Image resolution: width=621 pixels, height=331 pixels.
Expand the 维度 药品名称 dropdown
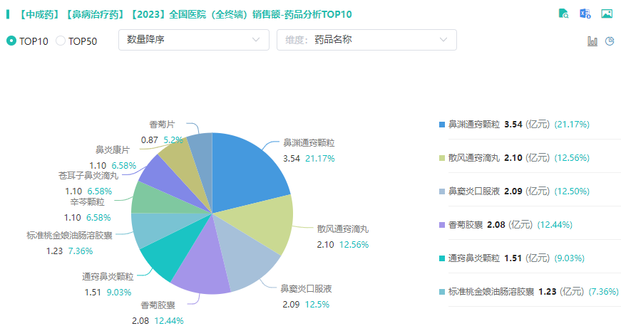coord(366,40)
